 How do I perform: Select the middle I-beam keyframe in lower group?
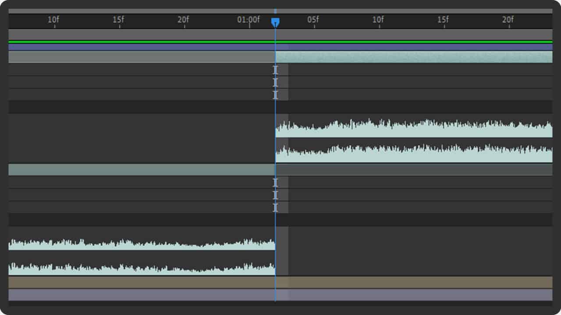pos(275,195)
